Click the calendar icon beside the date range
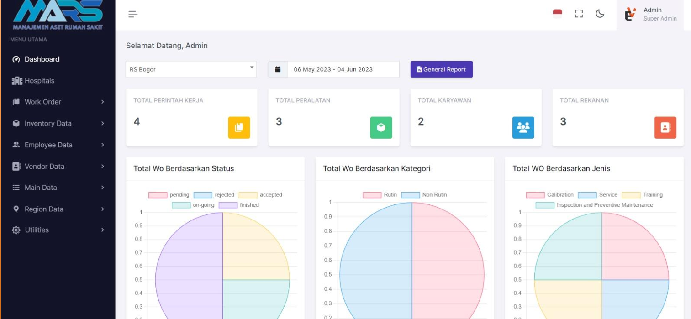The image size is (691, 319). (278, 69)
